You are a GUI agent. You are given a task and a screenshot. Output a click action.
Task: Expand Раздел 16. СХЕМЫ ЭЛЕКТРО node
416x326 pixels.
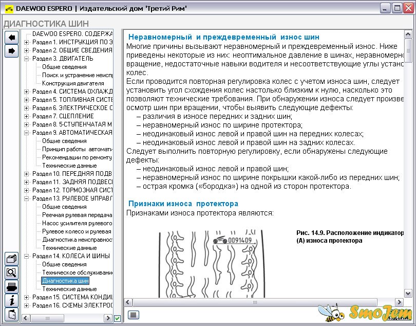[26, 306]
